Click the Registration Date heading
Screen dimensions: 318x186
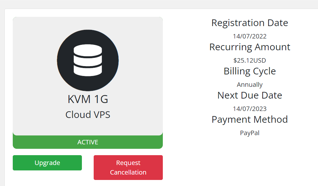click(x=250, y=23)
